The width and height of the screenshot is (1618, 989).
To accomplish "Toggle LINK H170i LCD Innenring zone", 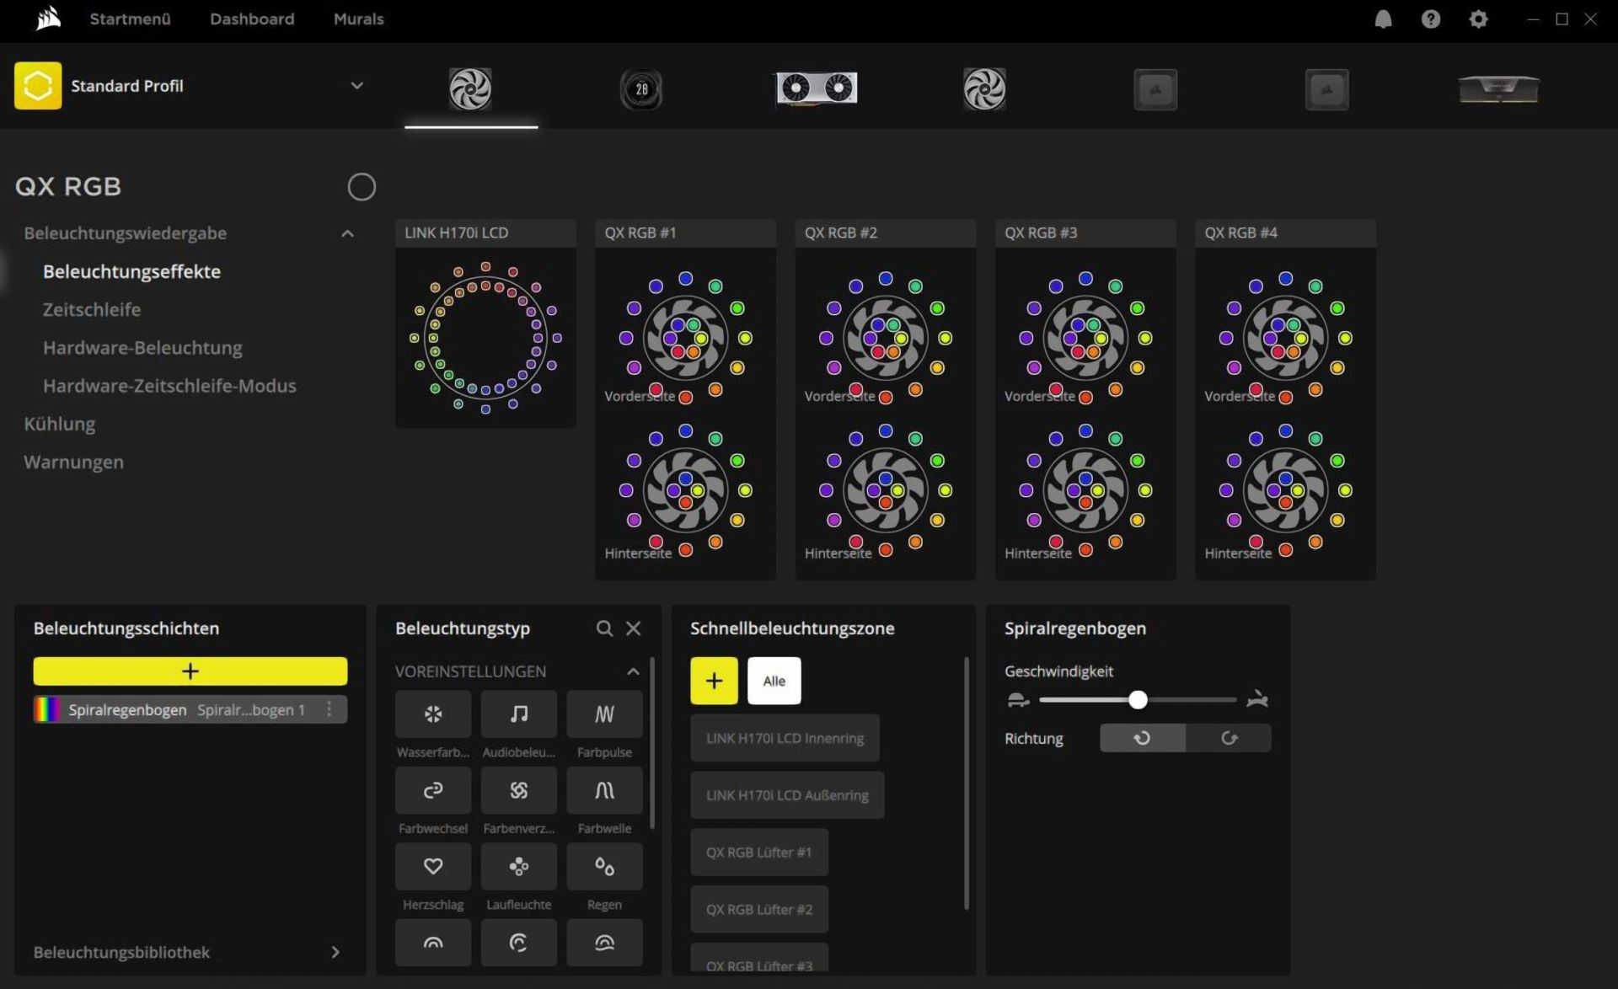I will click(785, 738).
